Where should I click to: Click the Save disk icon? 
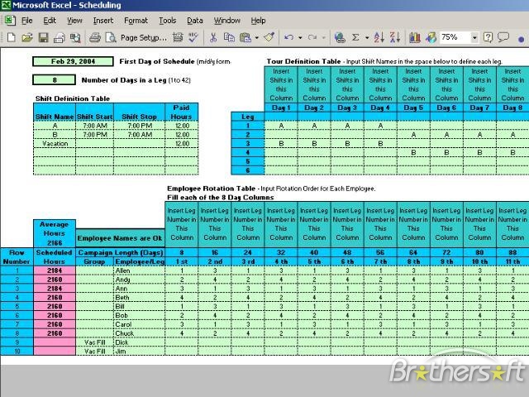(x=44, y=37)
